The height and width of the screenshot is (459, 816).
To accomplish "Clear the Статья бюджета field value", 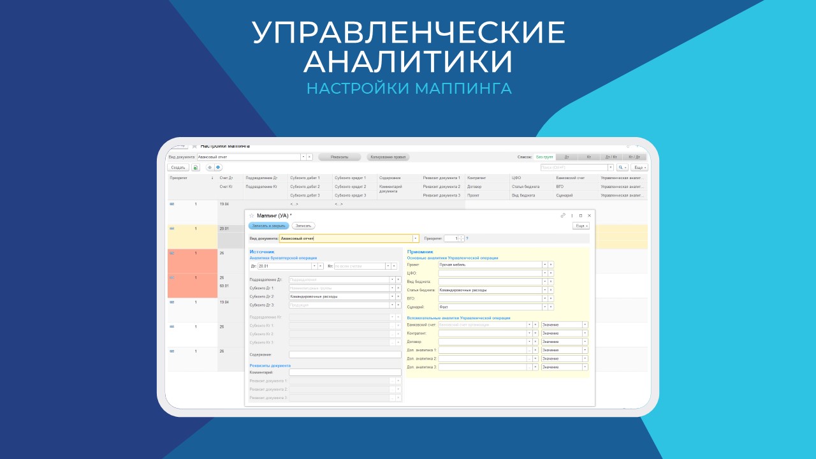I will 551,290.
